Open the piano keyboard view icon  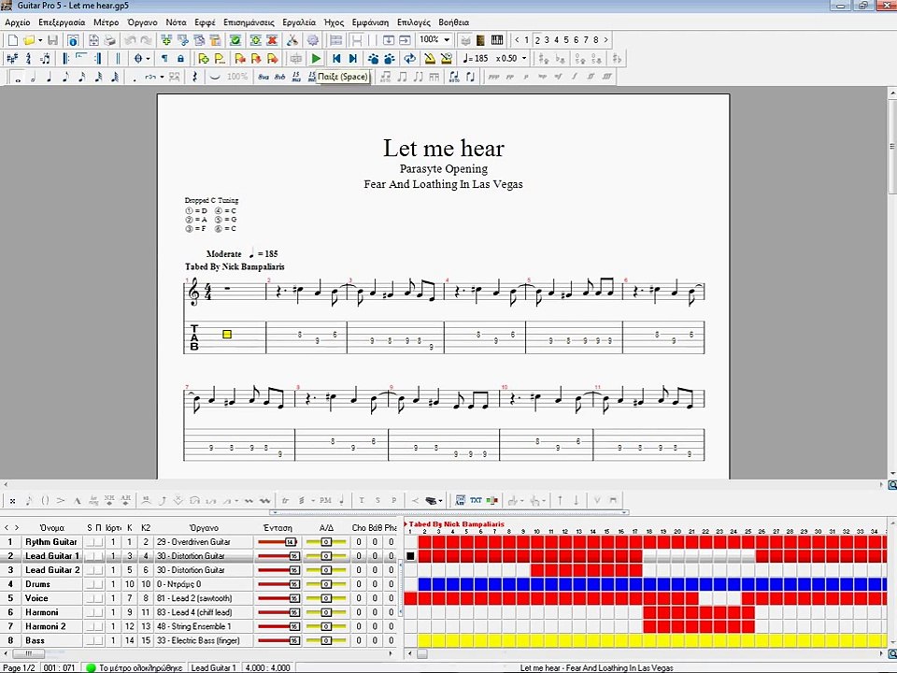click(496, 40)
